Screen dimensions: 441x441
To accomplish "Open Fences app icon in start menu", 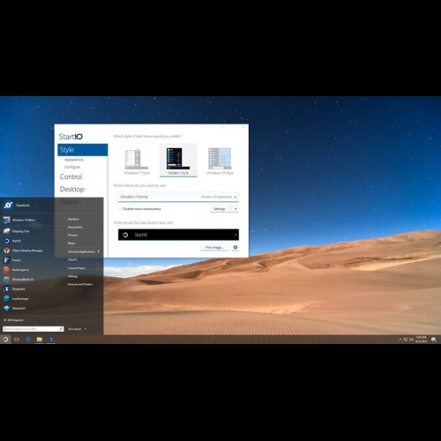I will pos(7,260).
